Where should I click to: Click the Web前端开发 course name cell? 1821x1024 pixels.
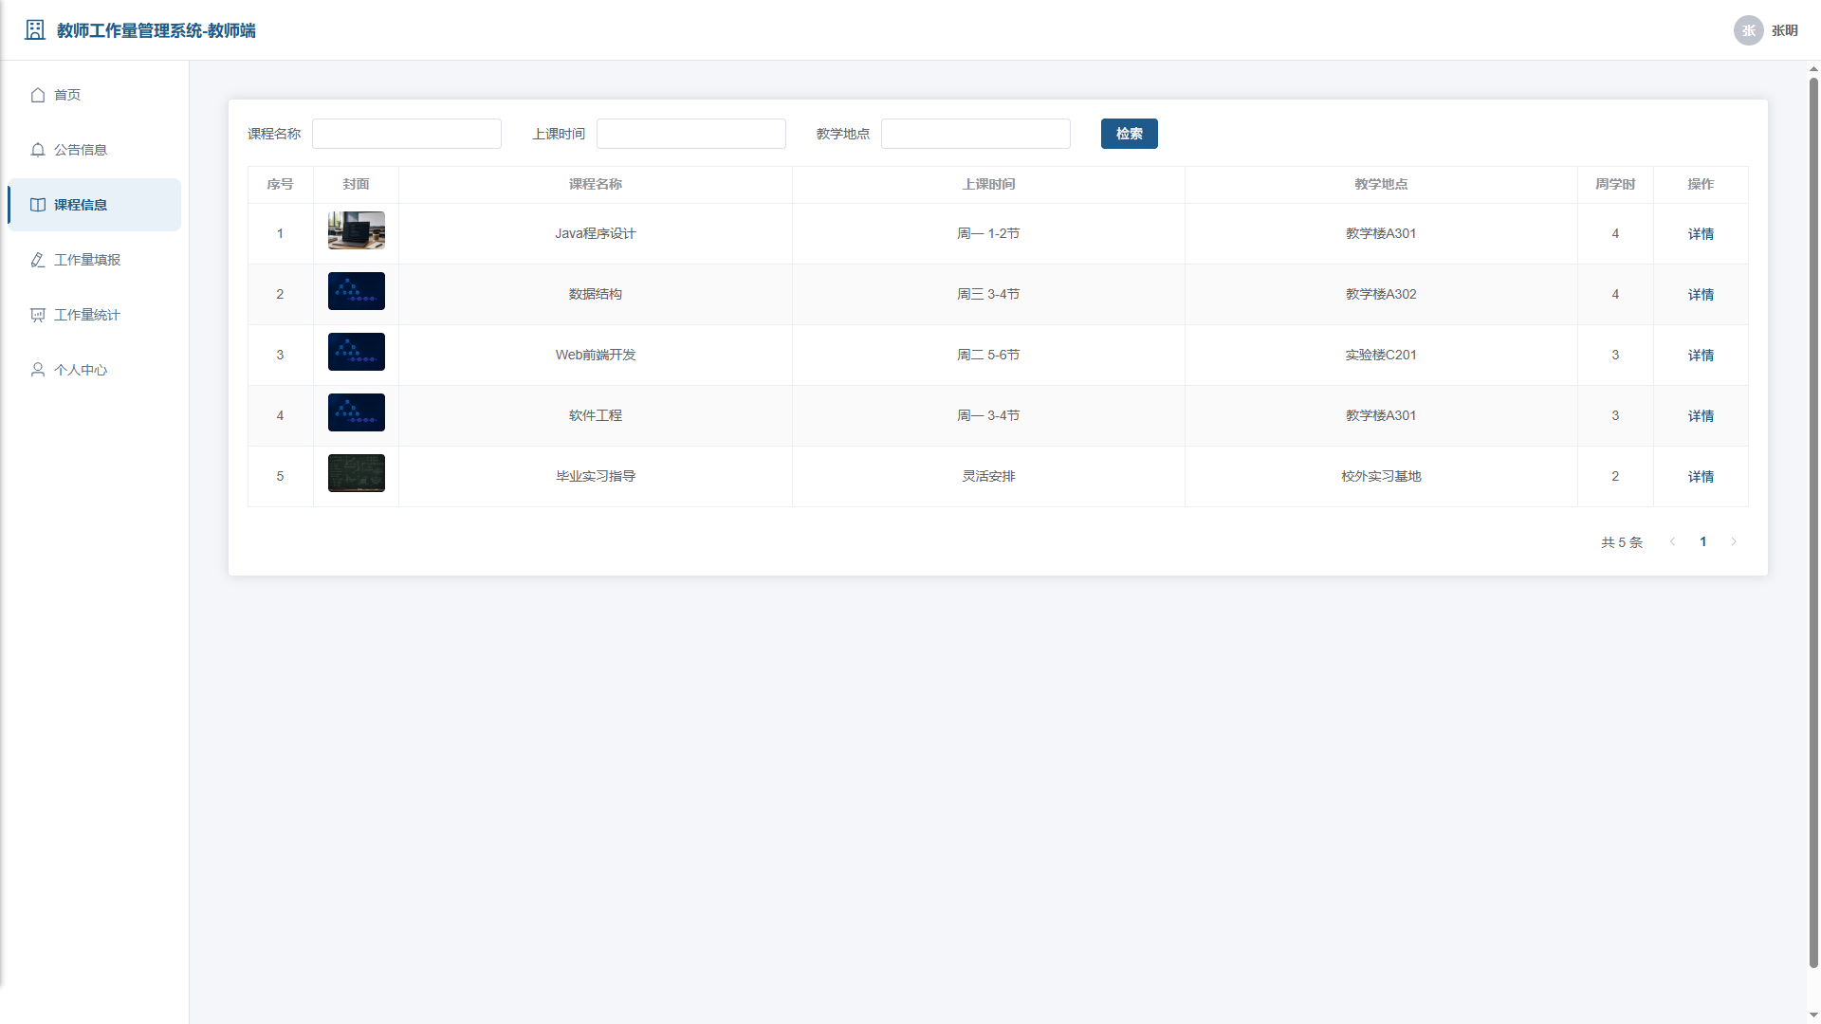pos(596,356)
